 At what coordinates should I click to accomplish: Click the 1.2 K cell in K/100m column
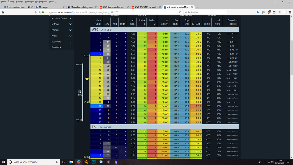pos(196,106)
